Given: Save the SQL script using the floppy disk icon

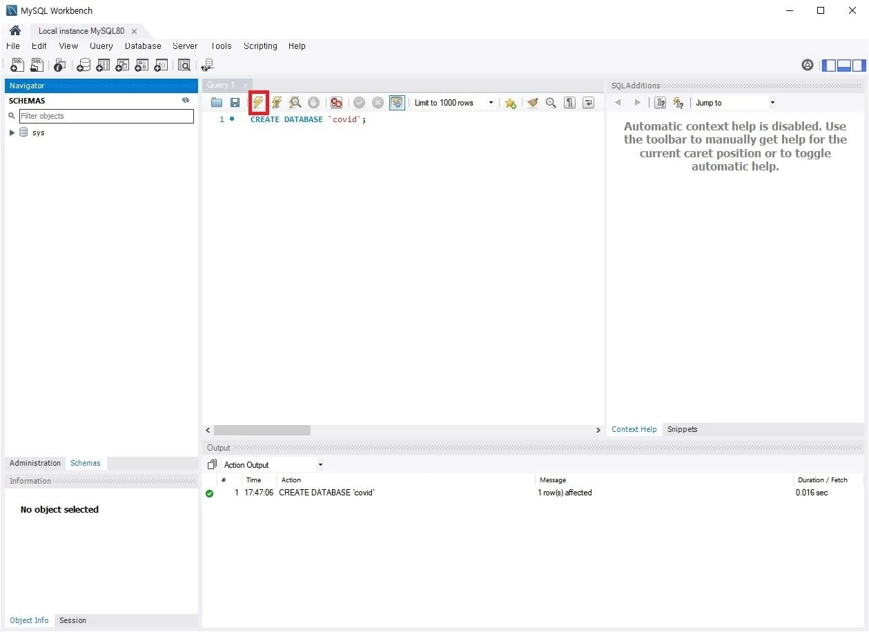Looking at the screenshot, I should pyautogui.click(x=235, y=103).
